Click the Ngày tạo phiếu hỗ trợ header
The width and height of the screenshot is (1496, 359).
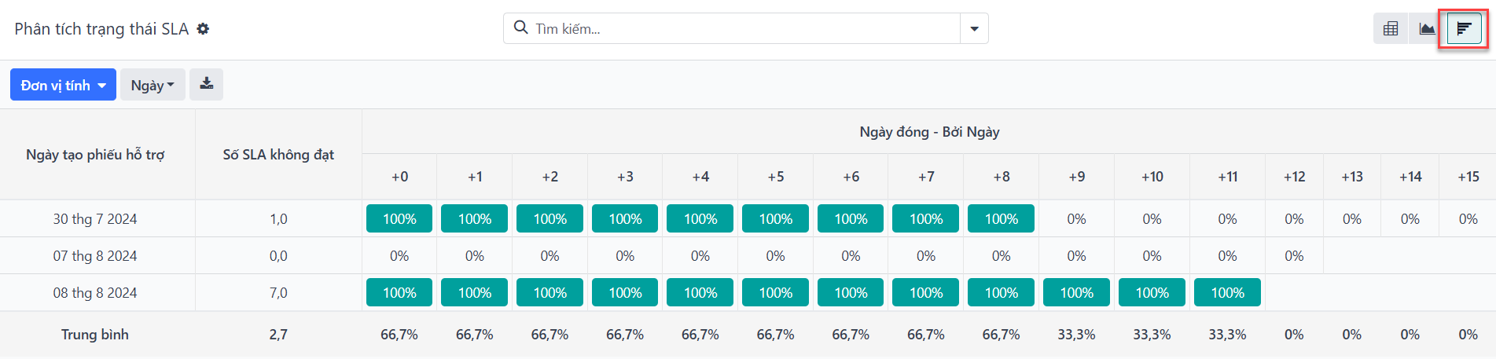(95, 155)
